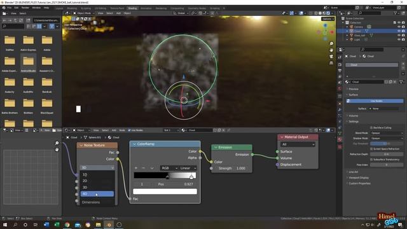Image resolution: width=407 pixels, height=229 pixels.
Task: Expand the Preview panel
Action: tap(354, 89)
